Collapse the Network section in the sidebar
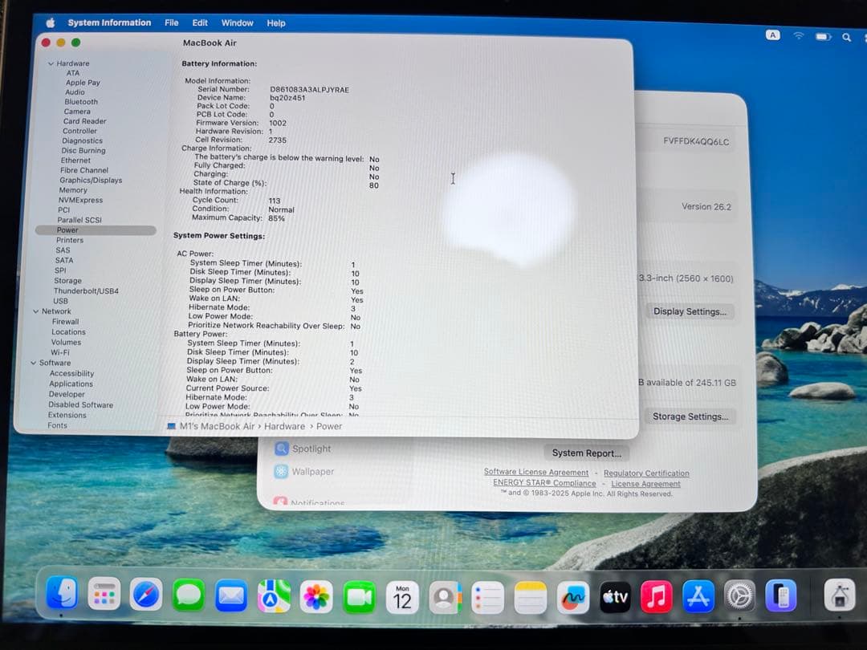 35,311
